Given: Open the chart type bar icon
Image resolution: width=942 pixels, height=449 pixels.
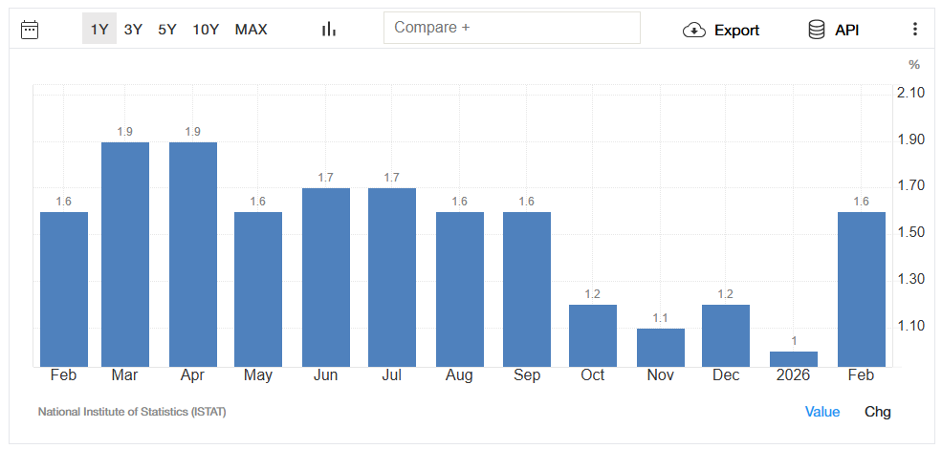Looking at the screenshot, I should [x=329, y=30].
